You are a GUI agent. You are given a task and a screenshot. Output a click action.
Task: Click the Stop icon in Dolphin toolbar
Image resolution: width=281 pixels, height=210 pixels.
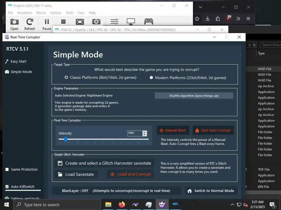tap(63, 22)
